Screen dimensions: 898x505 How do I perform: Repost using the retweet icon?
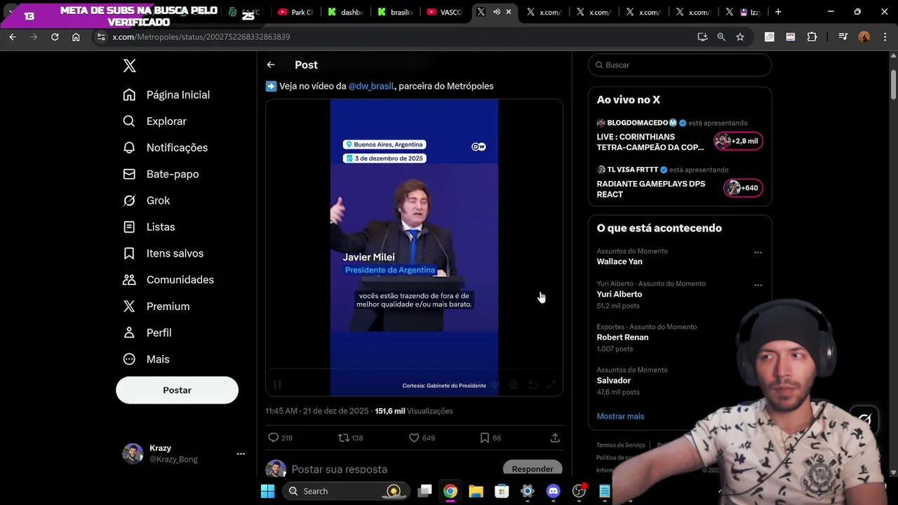click(x=344, y=438)
